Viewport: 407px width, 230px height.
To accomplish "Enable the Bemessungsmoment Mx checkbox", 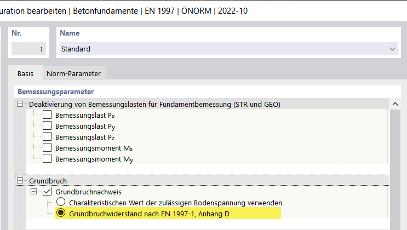I will (x=47, y=148).
